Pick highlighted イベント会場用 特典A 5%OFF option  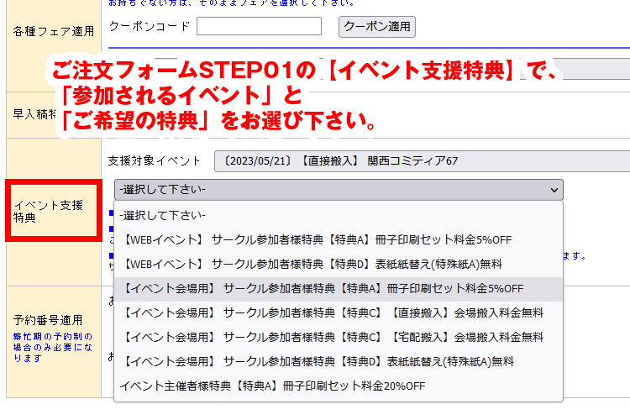point(323,288)
